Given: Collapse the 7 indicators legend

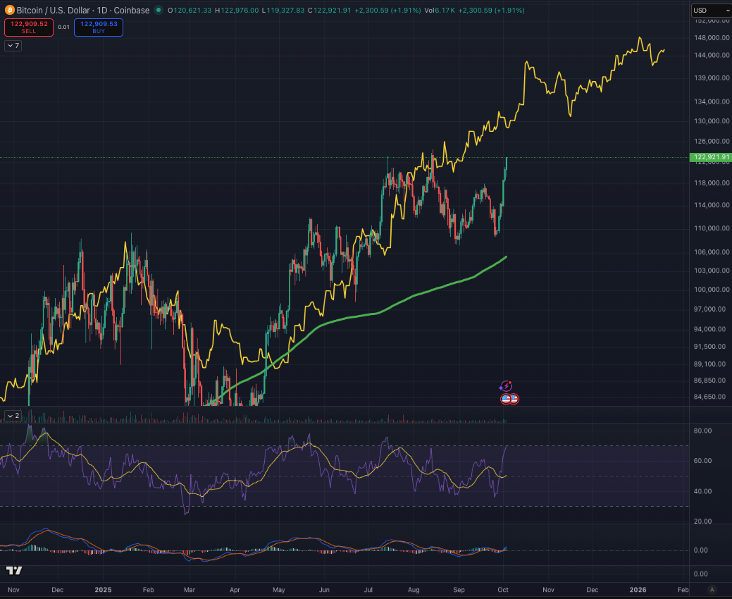Looking at the screenshot, I should (13, 45).
